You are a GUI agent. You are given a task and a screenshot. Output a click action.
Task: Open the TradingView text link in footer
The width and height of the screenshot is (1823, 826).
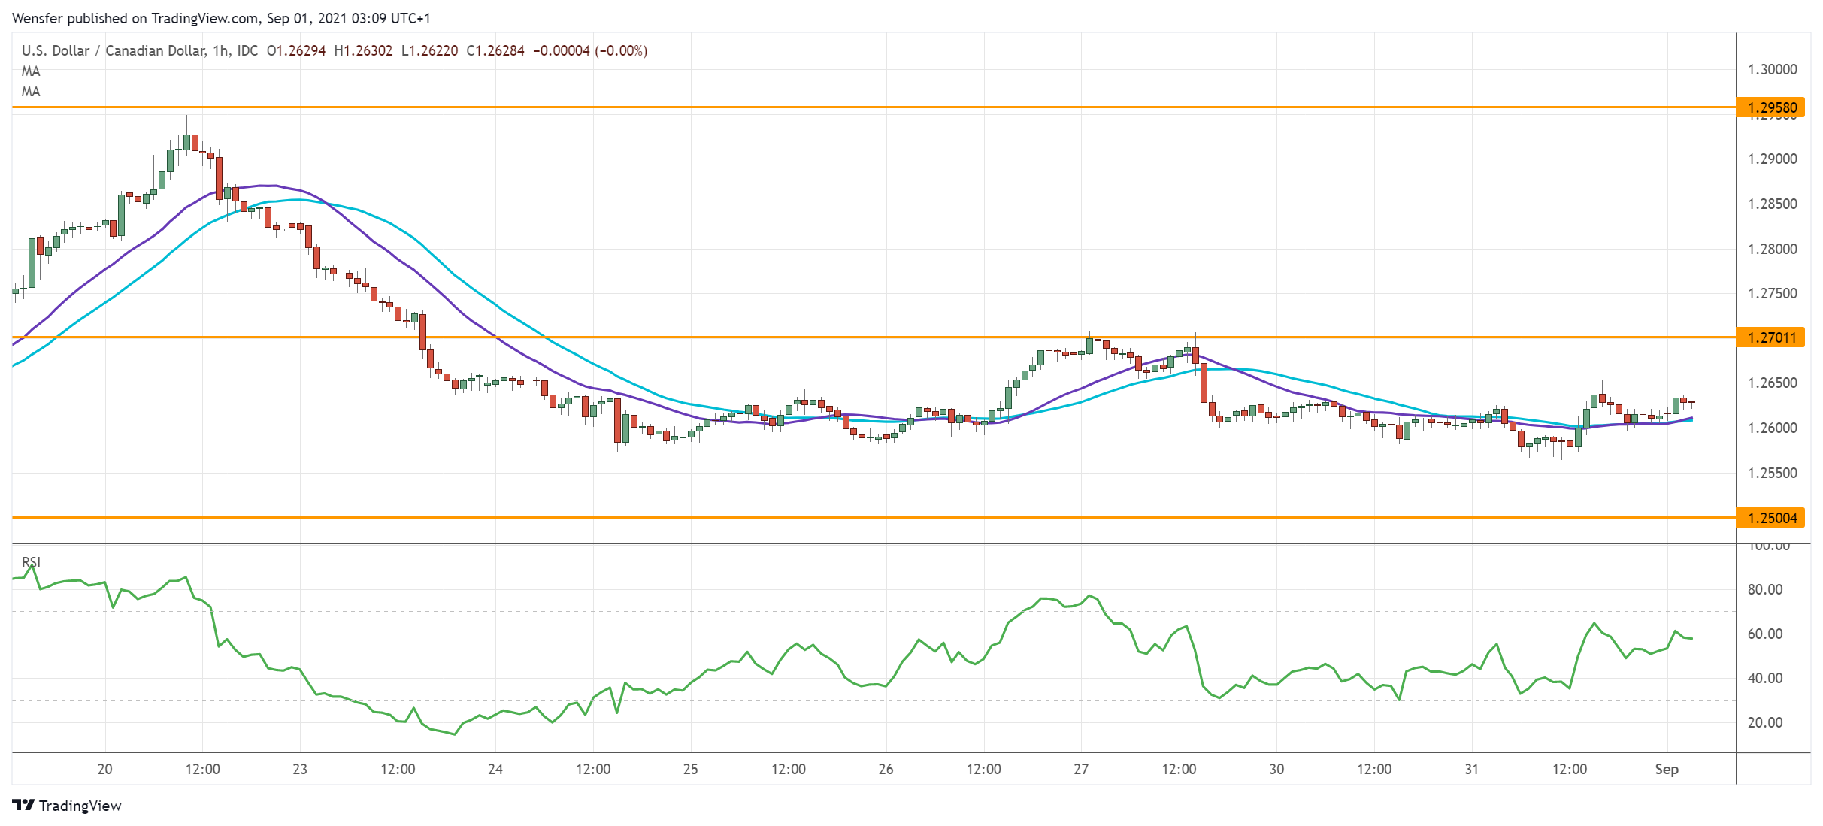pos(80,806)
